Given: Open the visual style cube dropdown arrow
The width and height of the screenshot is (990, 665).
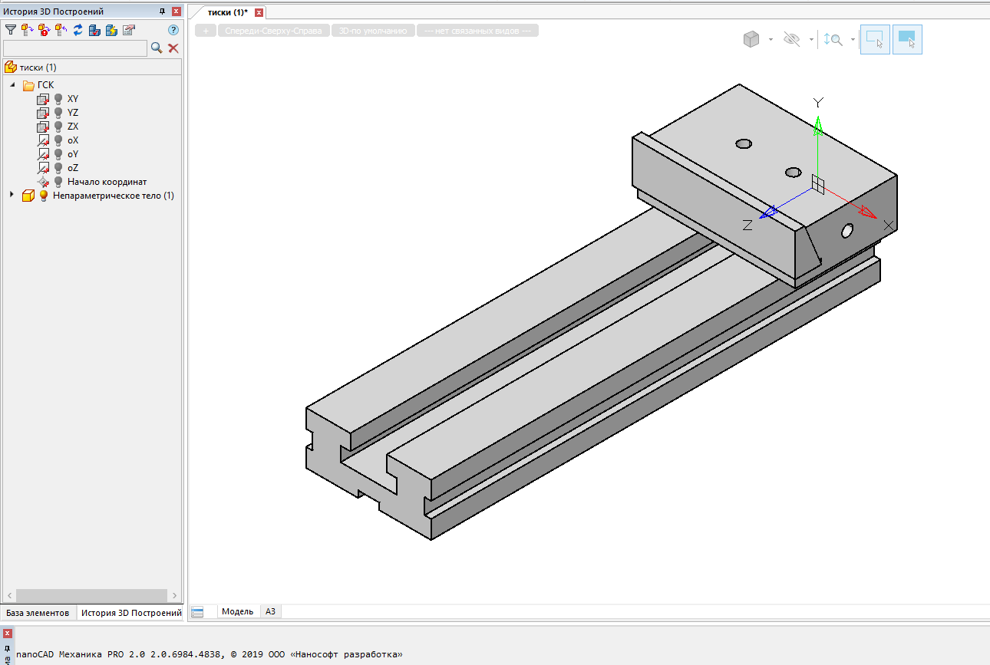Looking at the screenshot, I should tap(771, 40).
